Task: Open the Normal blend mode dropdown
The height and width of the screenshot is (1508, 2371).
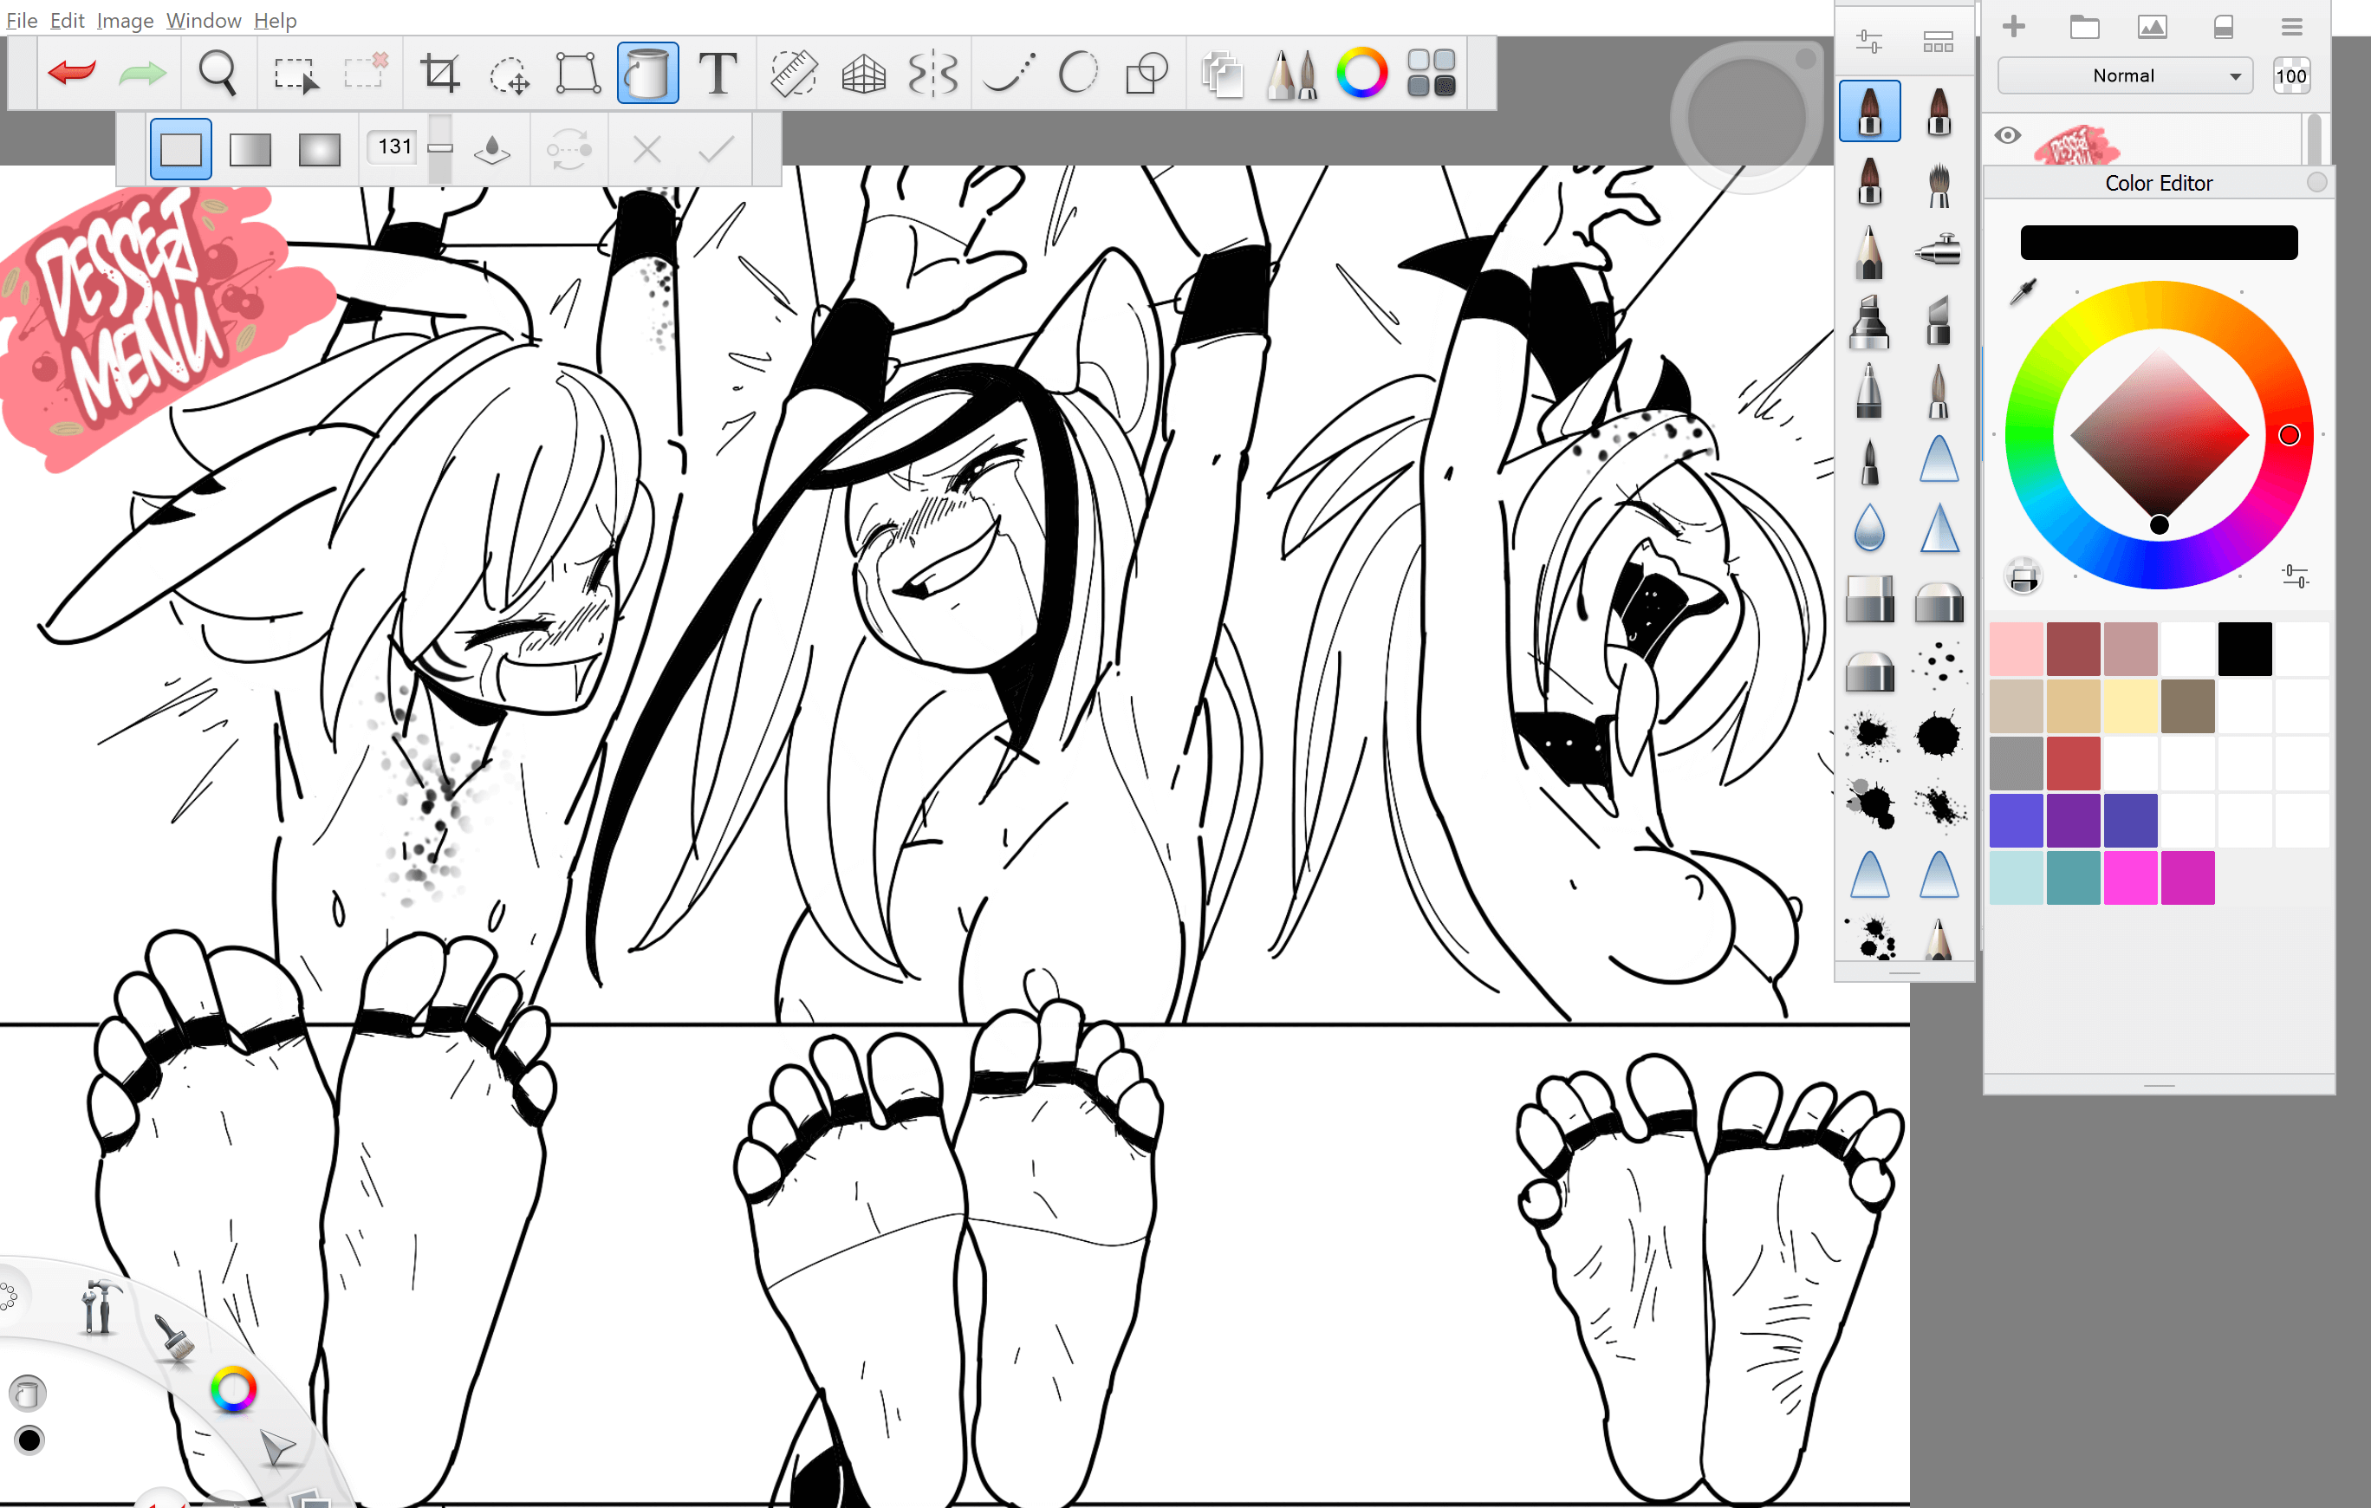Action: click(2125, 76)
